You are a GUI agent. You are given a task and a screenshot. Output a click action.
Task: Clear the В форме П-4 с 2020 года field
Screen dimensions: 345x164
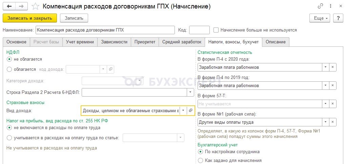pyautogui.click(x=333, y=67)
